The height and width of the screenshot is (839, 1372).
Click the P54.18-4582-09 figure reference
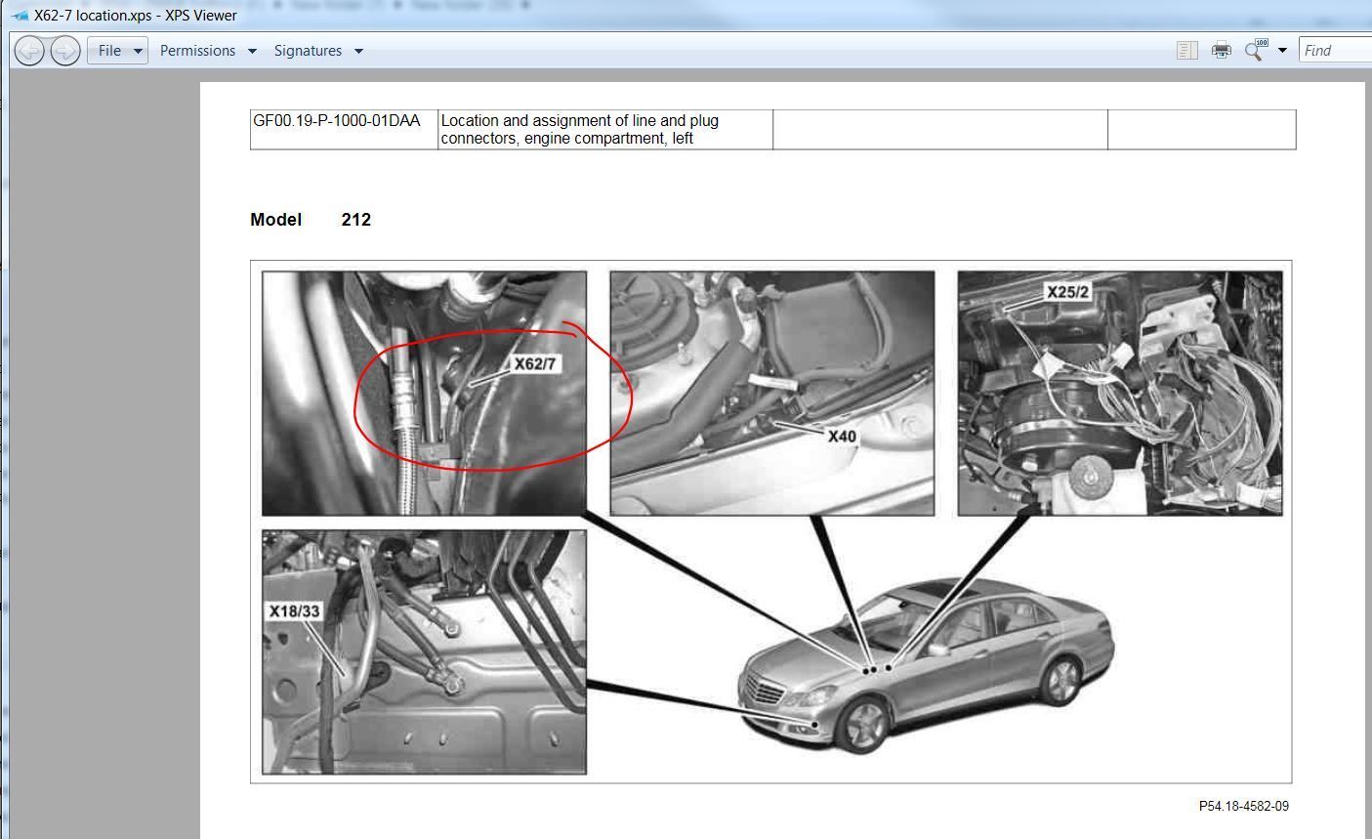[1243, 807]
